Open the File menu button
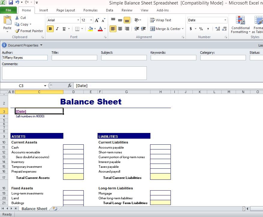The width and height of the screenshot is (263, 217). (x=8, y=10)
